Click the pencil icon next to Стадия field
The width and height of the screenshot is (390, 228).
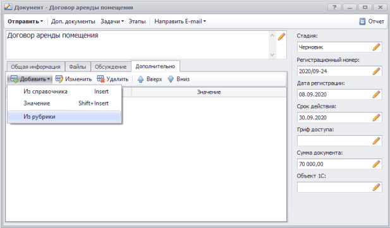tap(376, 47)
